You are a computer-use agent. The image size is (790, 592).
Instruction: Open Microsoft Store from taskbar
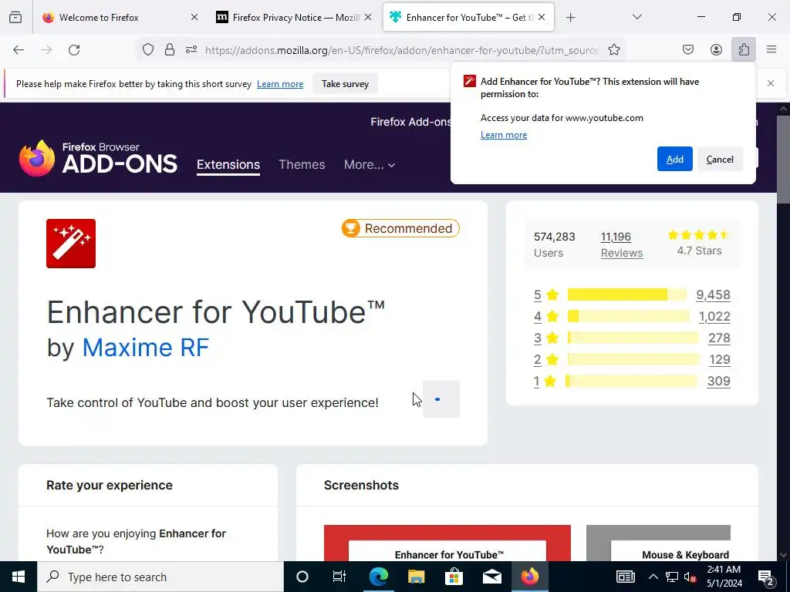point(454,577)
